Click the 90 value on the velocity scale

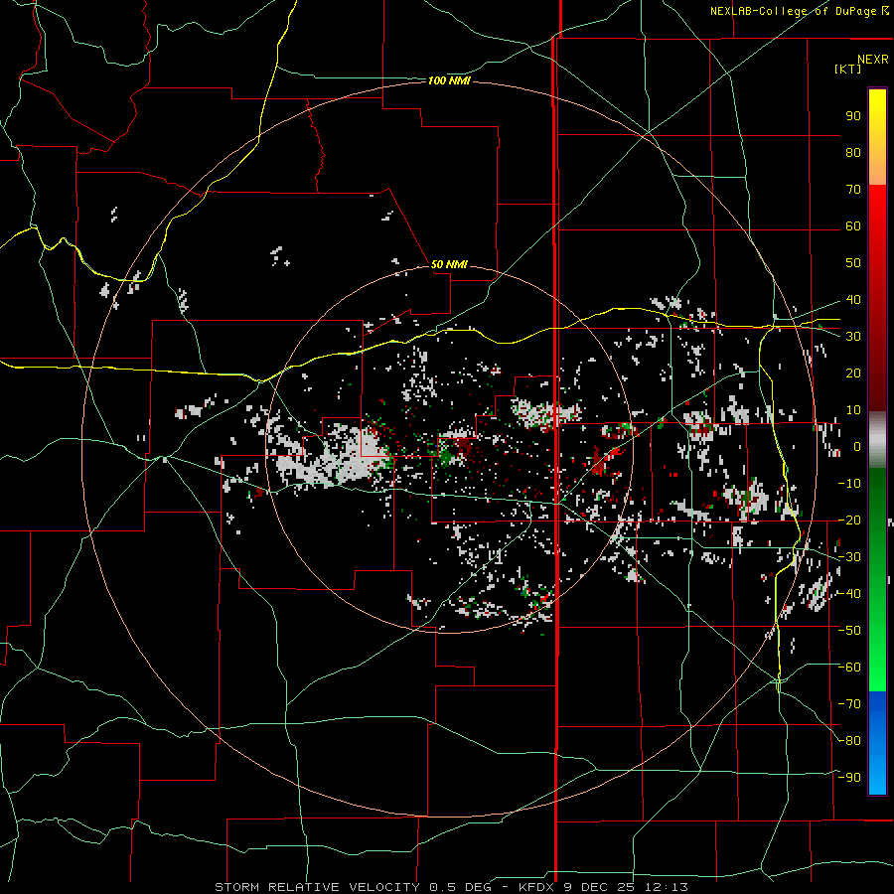click(853, 116)
